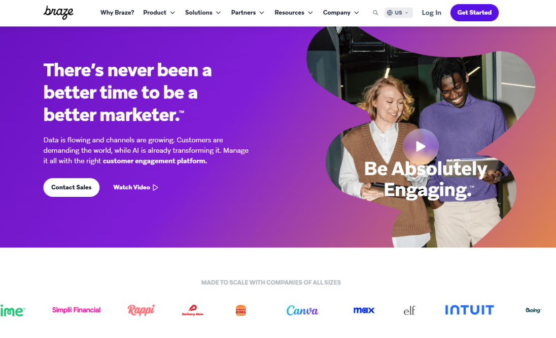The image size is (556, 338).
Task: Go to Why Braze? page
Action: 117,13
